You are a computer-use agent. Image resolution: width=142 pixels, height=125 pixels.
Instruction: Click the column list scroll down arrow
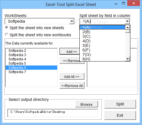(x=128, y=59)
